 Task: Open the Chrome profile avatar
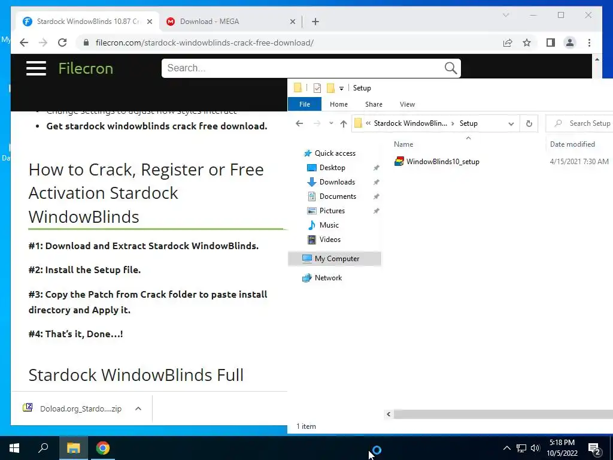pos(570,43)
